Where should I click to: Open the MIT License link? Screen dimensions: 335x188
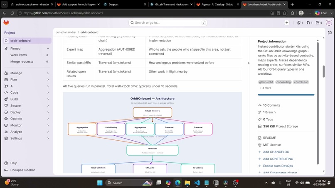pos(272,145)
